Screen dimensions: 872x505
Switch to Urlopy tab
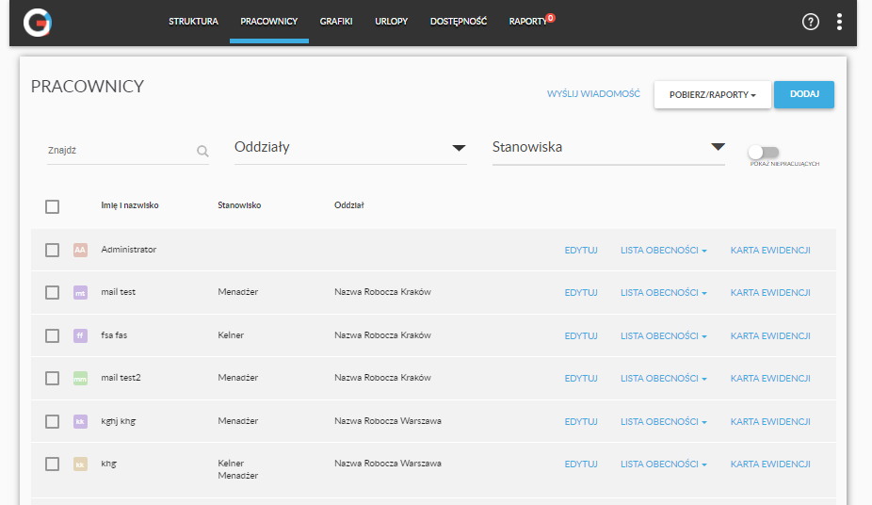(x=391, y=22)
